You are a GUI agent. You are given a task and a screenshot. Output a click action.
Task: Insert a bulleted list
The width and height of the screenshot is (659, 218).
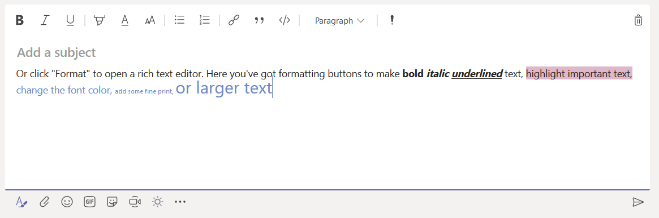(x=179, y=20)
